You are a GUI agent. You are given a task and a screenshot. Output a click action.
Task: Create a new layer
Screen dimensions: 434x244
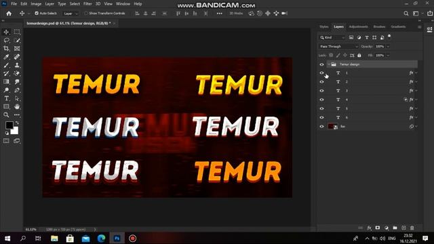403,228
